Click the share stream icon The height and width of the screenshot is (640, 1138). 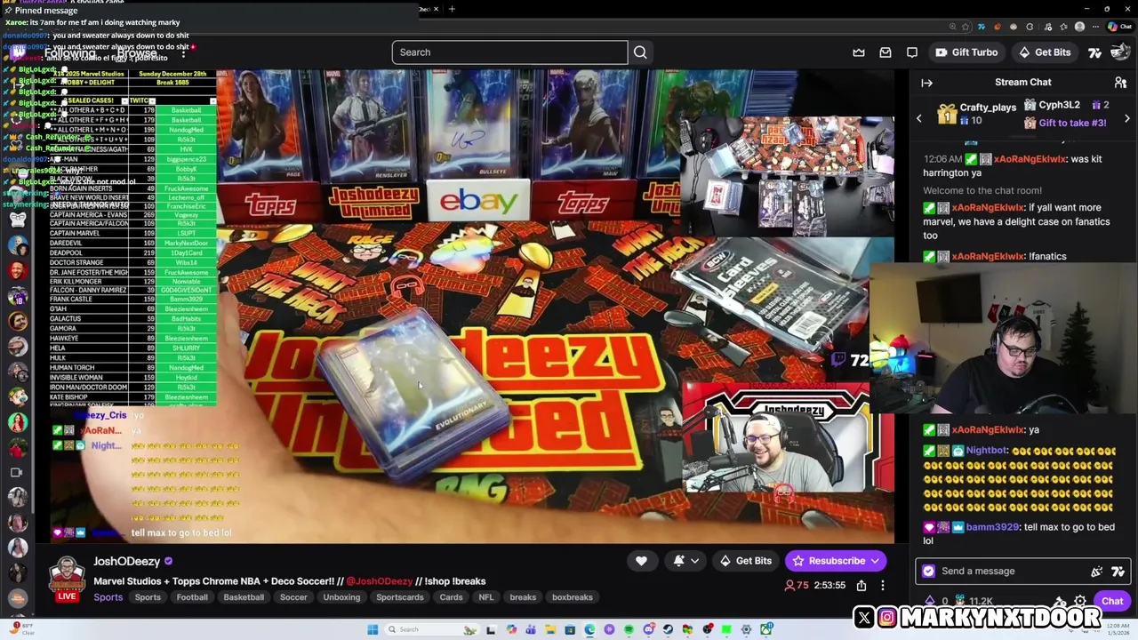[862, 585]
